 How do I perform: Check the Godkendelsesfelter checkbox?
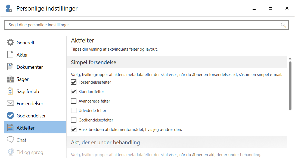pyautogui.click(x=74, y=120)
